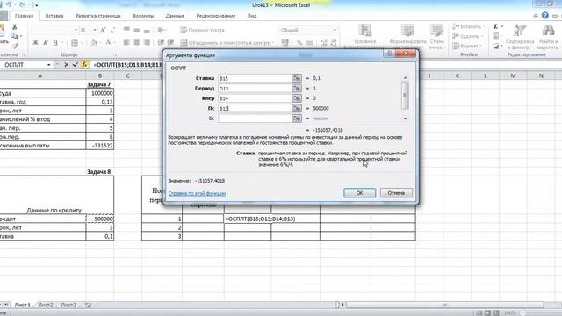Open sheet tab Лист2

(46, 305)
